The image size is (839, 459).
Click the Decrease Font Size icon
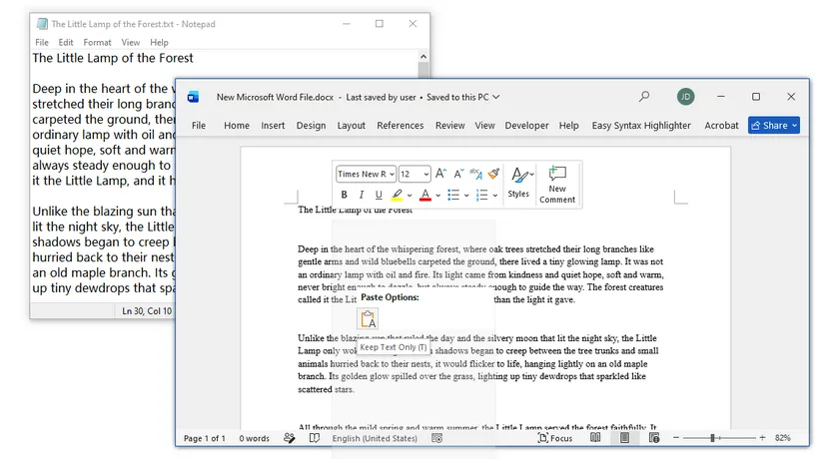tap(458, 174)
